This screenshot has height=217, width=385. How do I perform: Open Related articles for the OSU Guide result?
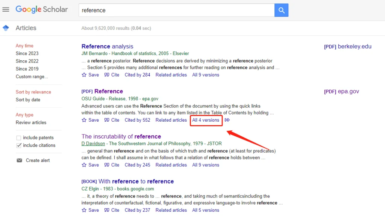[171, 120]
